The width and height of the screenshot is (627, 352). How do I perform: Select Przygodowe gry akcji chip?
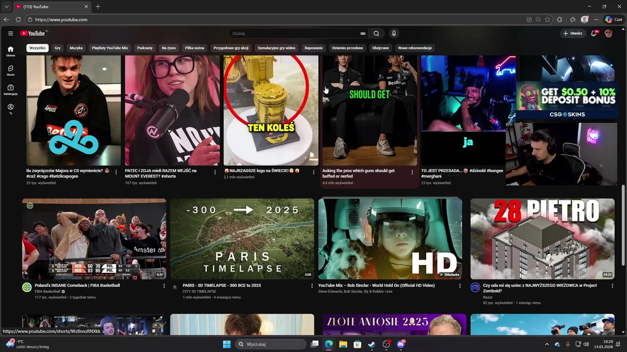click(231, 48)
